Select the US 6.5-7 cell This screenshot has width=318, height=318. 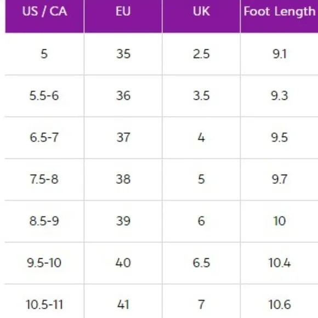pos(44,138)
